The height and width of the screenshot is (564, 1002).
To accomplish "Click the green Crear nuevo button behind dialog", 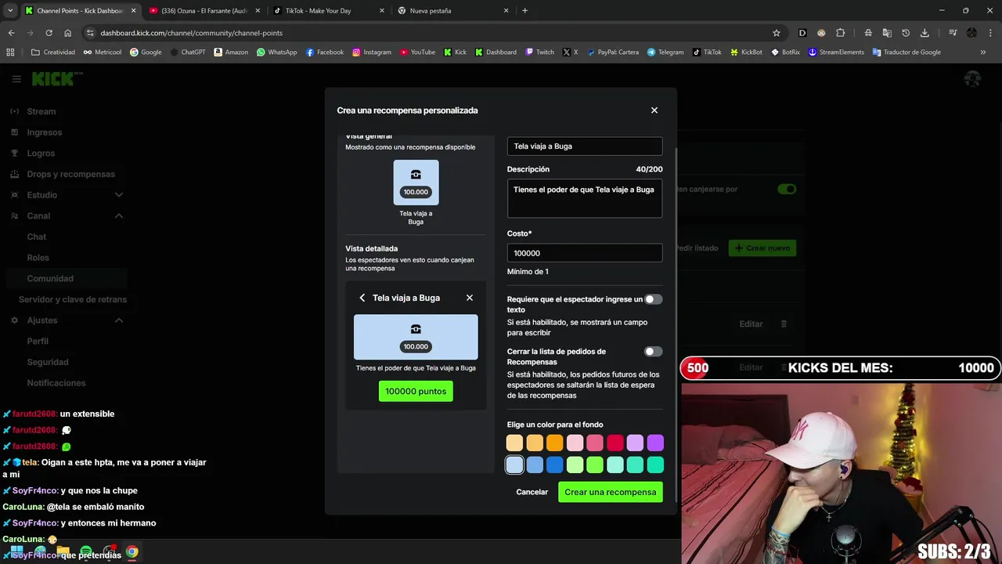I will click(762, 248).
